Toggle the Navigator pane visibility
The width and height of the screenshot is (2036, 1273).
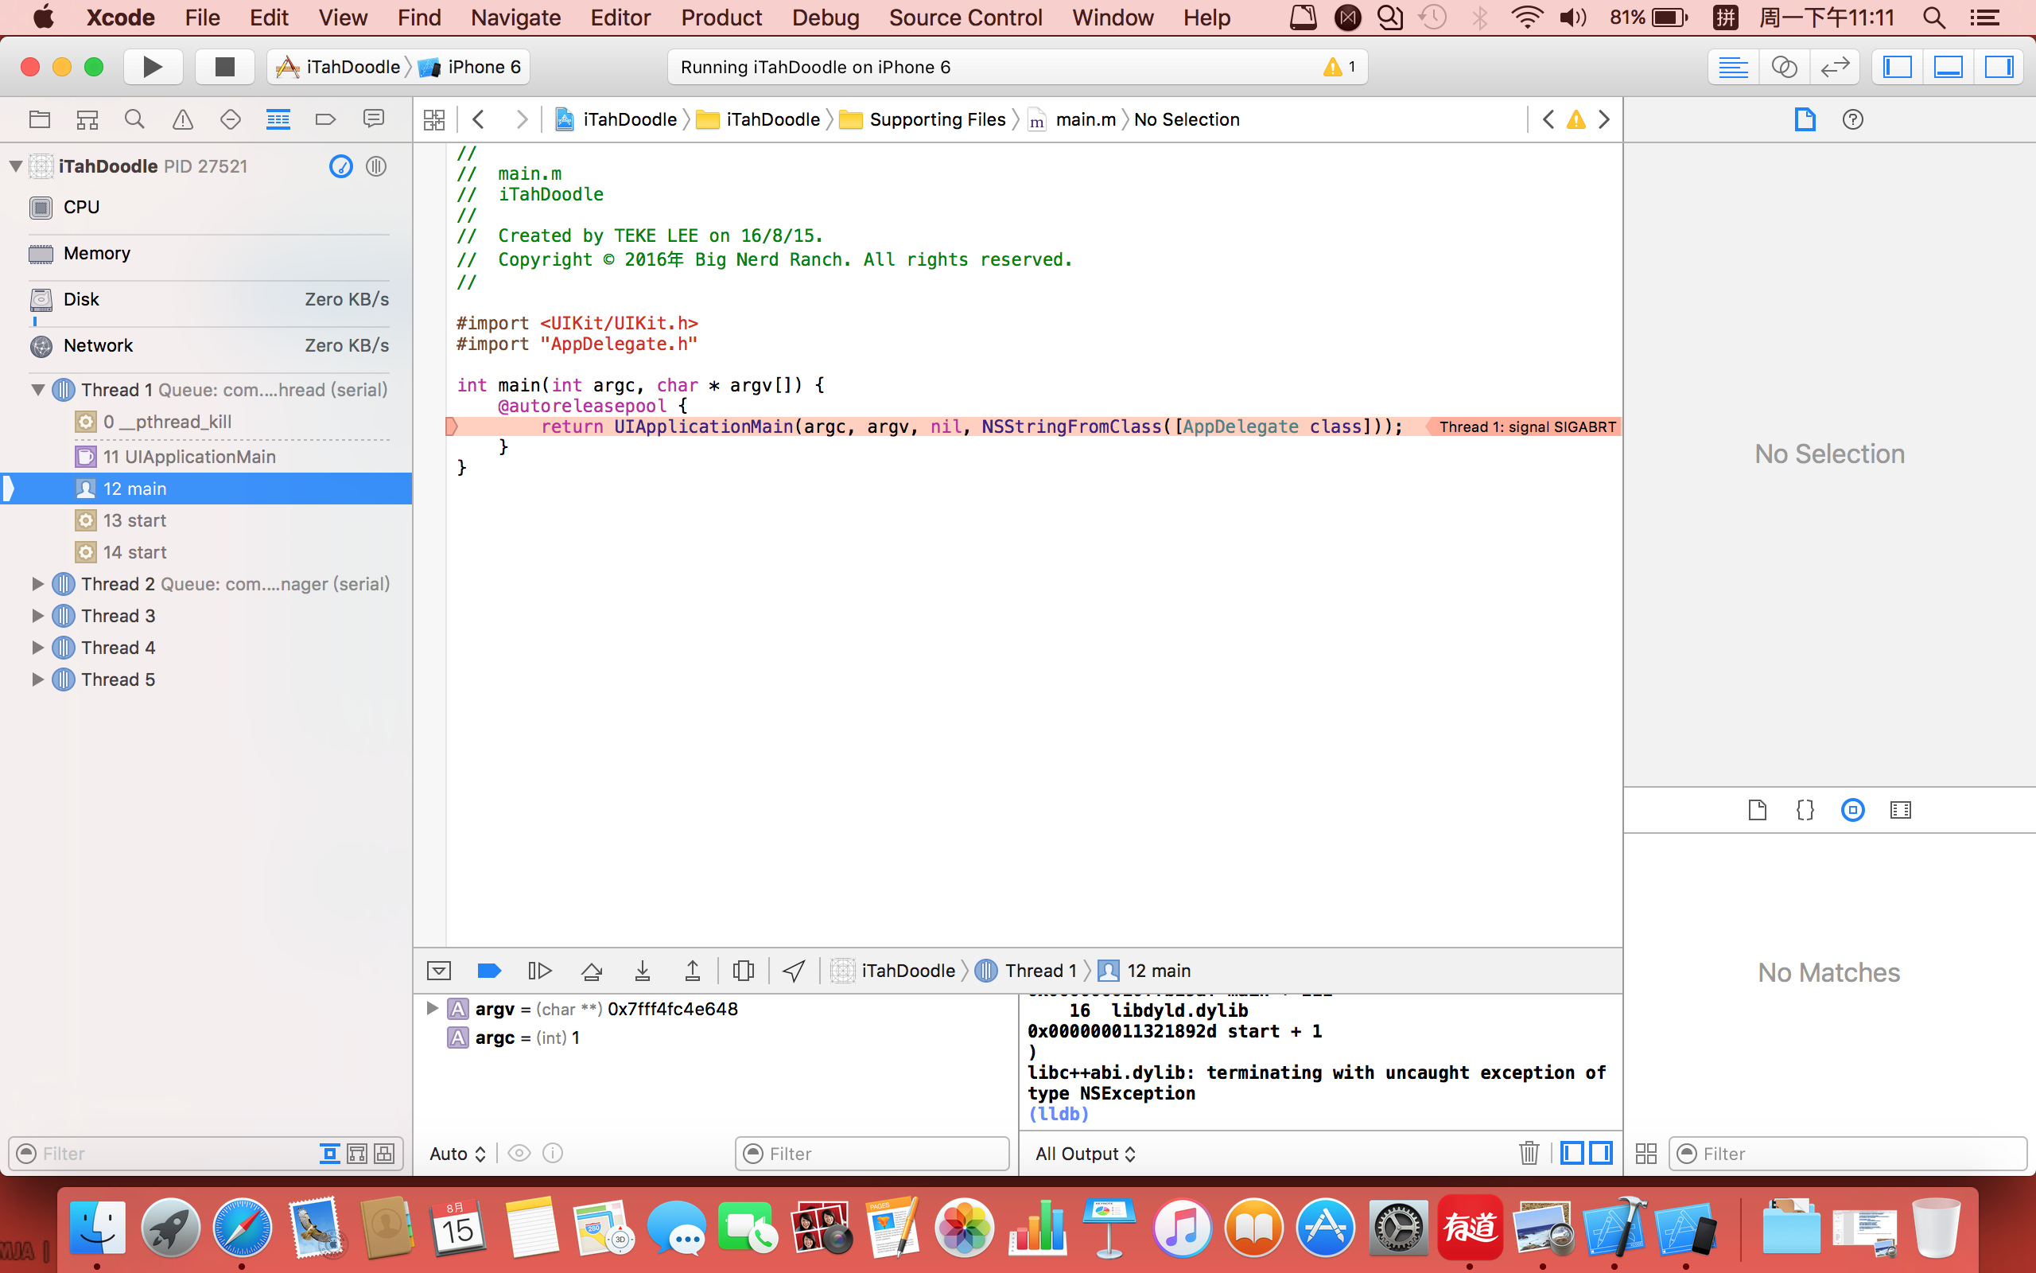pyautogui.click(x=1897, y=67)
